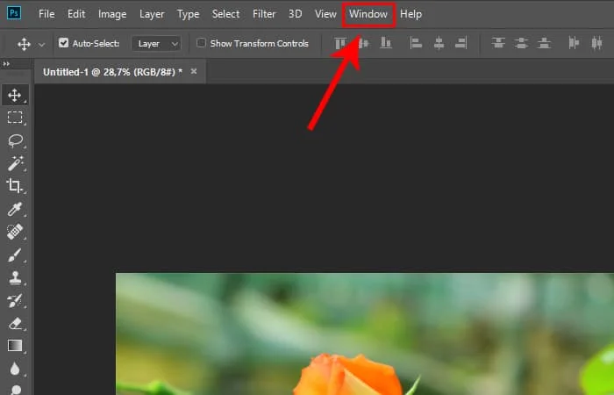Uncheck the Auto-Select checkbox
Screen dimensions: 614x395
click(63, 43)
